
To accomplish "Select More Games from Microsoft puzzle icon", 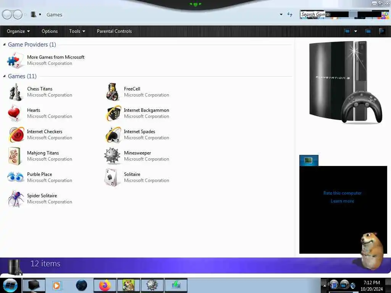I will tap(15, 60).
